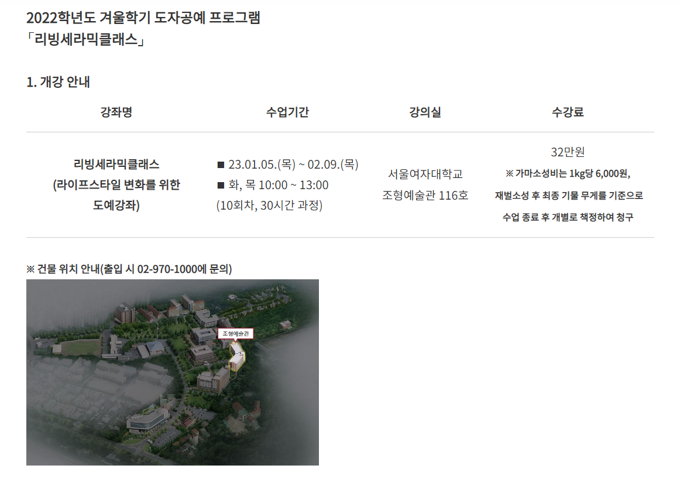The image size is (680, 479).
Task: Click the ※ symbol before 가마소성비 note
Action: [509, 174]
